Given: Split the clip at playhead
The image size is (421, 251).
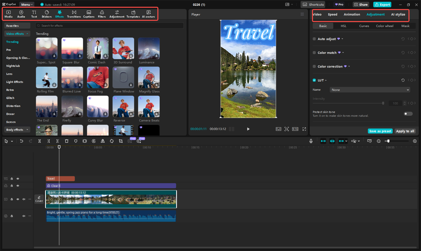Looking at the screenshot, I should (x=40, y=141).
